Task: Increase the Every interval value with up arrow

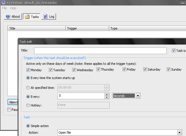Action: [x=107, y=94]
